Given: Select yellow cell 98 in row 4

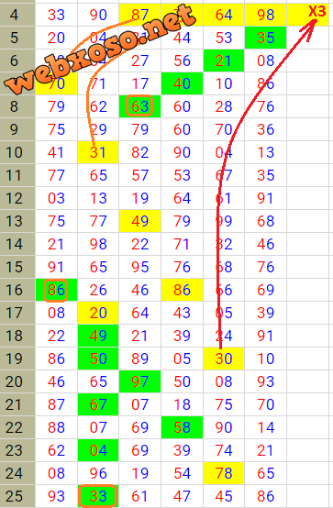Looking at the screenshot, I should (x=265, y=15).
